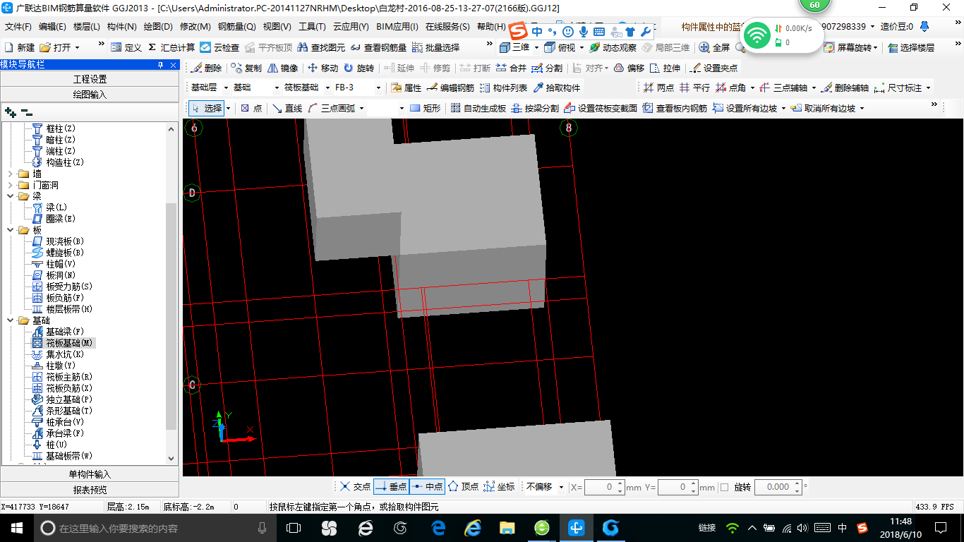
Task: Open the 钢筋量(Q) menu
Action: click(x=236, y=27)
